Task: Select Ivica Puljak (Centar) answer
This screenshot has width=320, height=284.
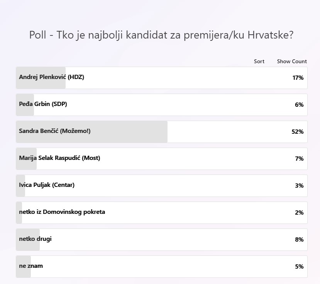Action: click(x=47, y=185)
